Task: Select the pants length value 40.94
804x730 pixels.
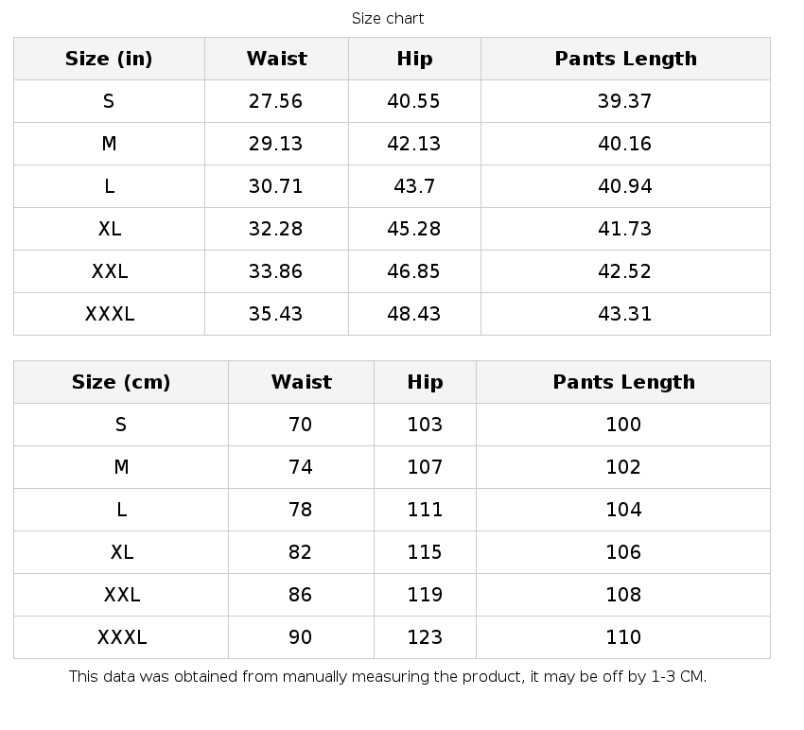Action: tap(625, 186)
